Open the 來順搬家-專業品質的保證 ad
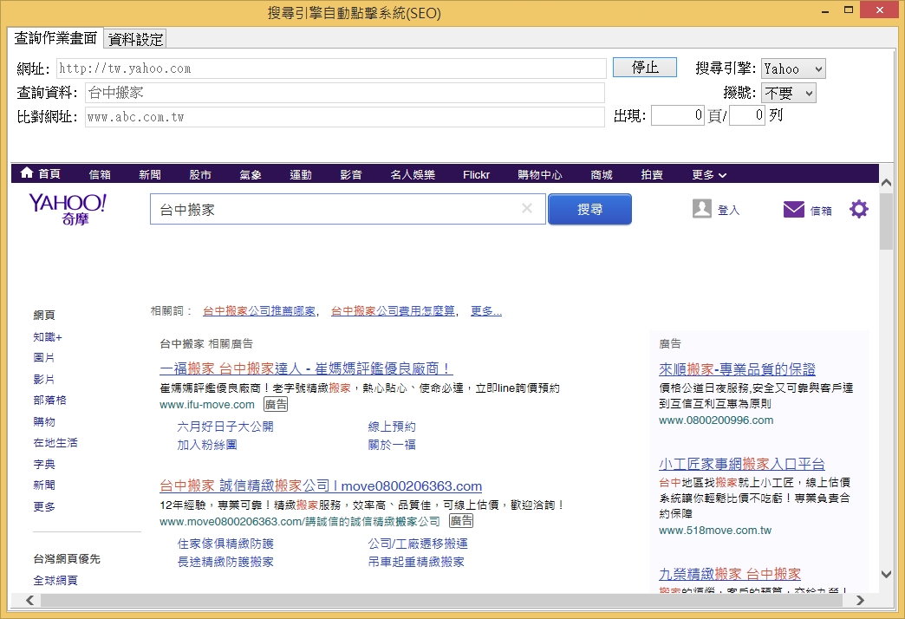Image resolution: width=905 pixels, height=619 pixels. tap(737, 369)
